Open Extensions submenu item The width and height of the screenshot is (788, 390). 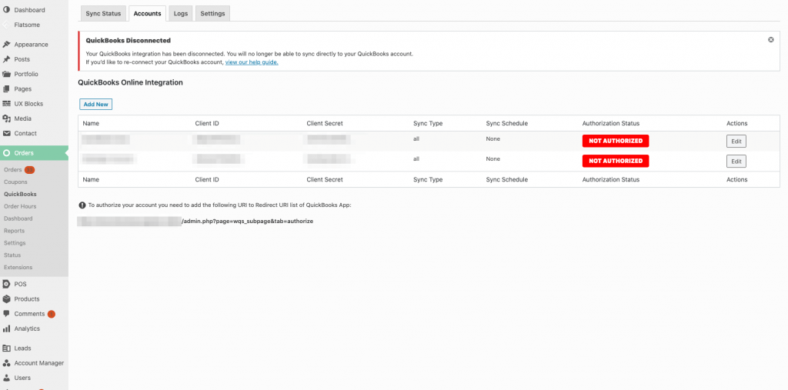click(x=18, y=268)
